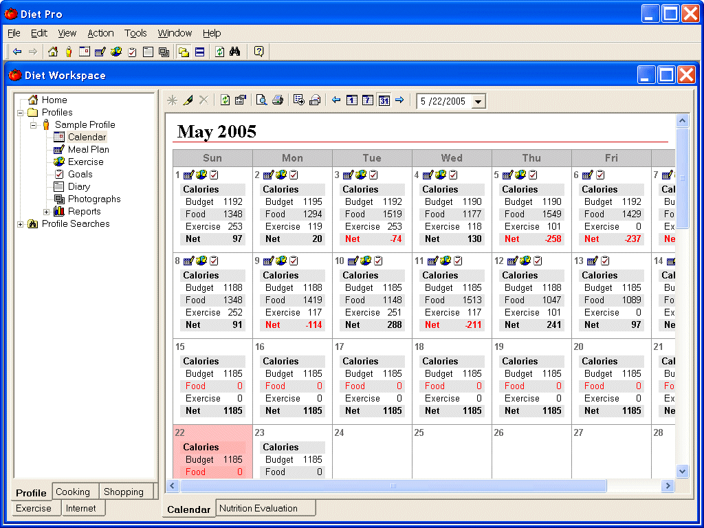This screenshot has height=528, width=704.
Task: Select the highlighted May 22 day cell
Action: [213, 451]
